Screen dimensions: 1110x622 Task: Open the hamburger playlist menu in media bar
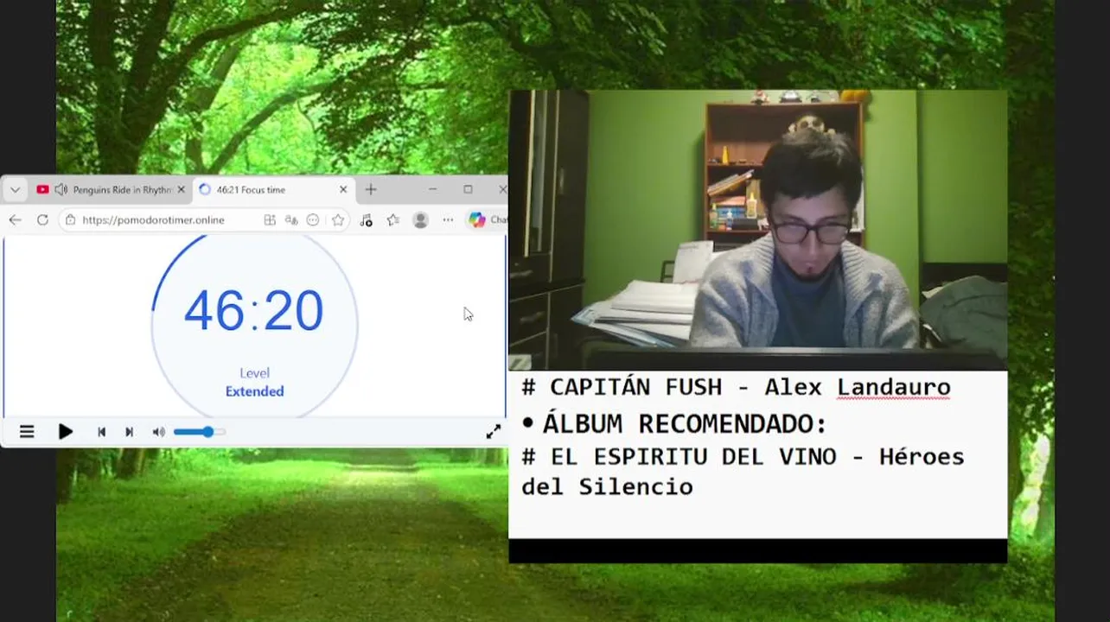click(x=27, y=432)
